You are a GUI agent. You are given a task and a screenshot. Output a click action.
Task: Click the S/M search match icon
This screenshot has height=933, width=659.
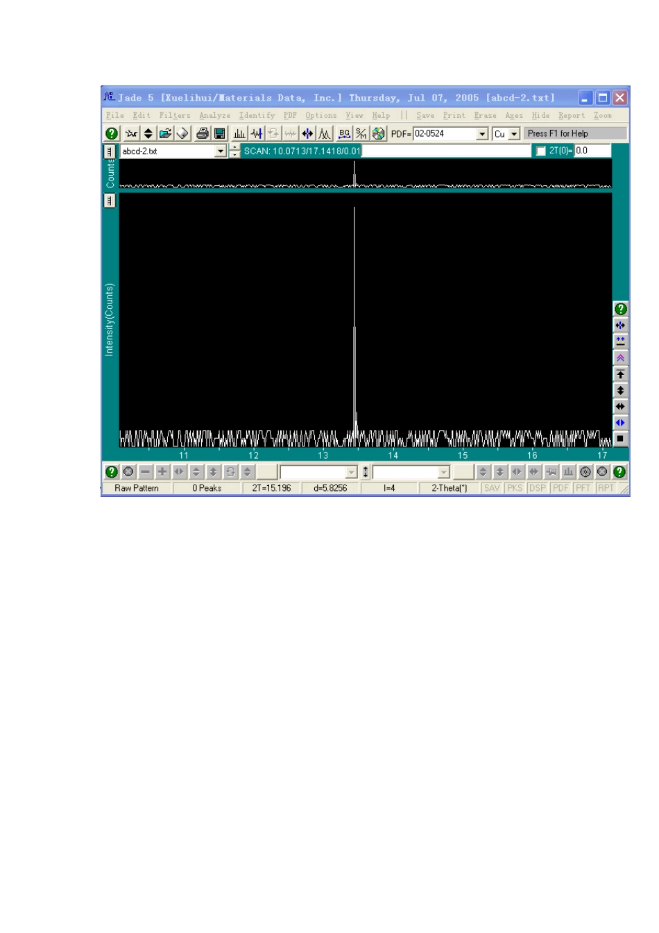coord(361,133)
